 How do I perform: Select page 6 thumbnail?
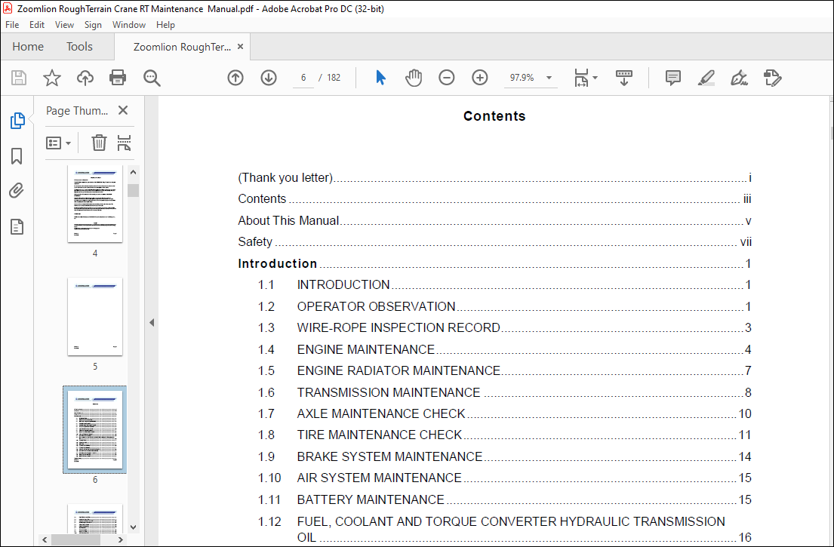(x=95, y=429)
